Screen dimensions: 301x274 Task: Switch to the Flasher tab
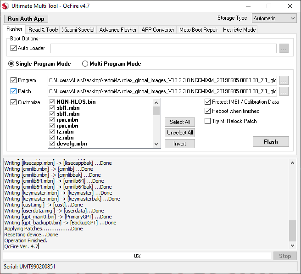[14, 29]
